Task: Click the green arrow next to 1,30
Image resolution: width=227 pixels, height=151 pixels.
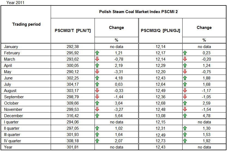Action: click(x=185, y=128)
